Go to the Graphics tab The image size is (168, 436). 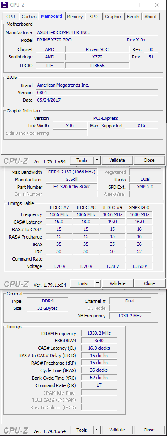coord(114,17)
